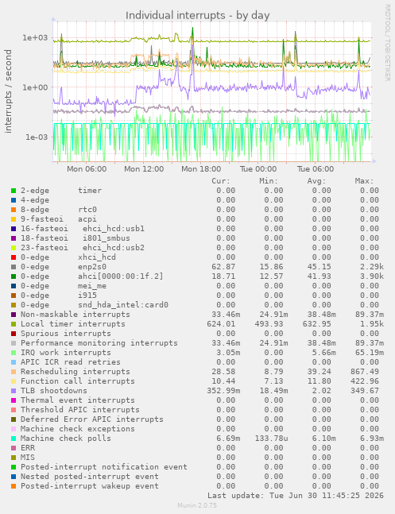Click the Mon 12:00 time axis label
The height and width of the screenshot is (514, 395).
[x=144, y=169]
